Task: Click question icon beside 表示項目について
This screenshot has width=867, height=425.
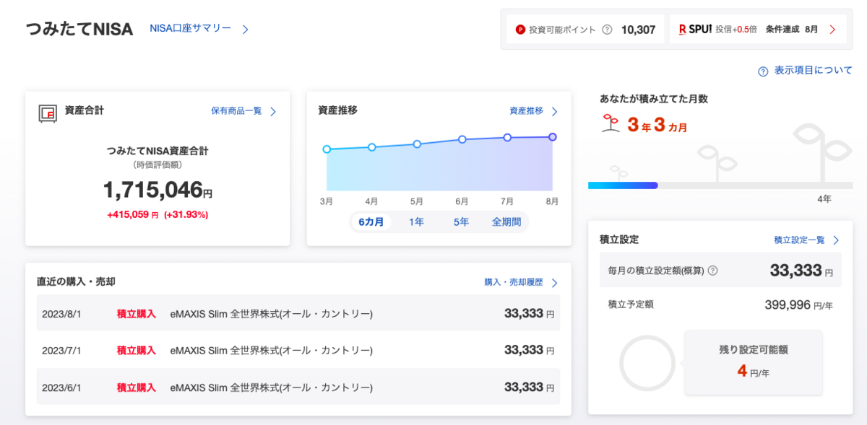Action: pyautogui.click(x=763, y=71)
